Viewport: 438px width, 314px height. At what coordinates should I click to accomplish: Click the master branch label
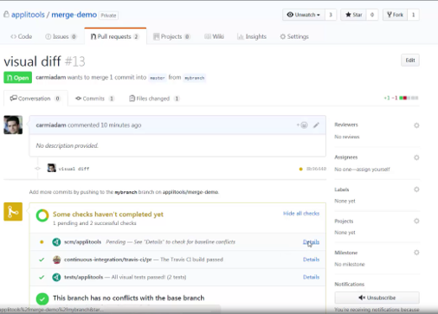click(x=158, y=78)
